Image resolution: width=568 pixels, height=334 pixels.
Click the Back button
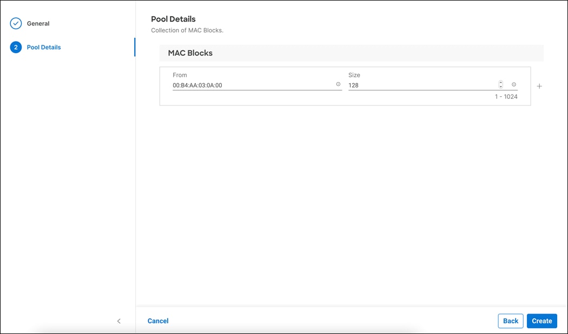coord(510,320)
